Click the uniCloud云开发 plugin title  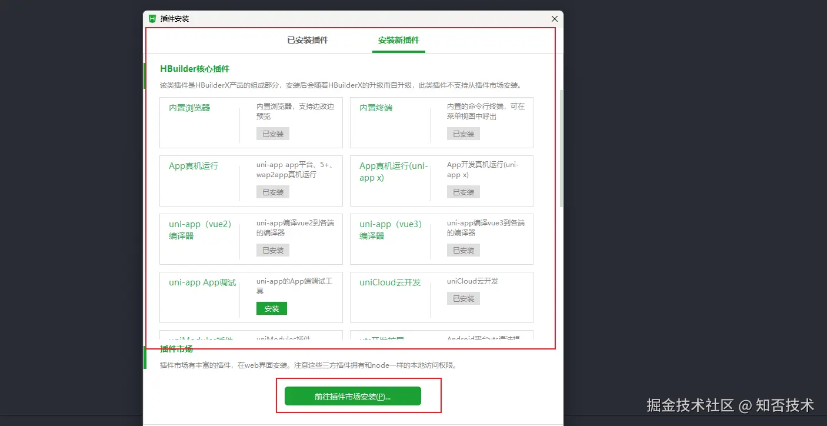click(x=390, y=282)
